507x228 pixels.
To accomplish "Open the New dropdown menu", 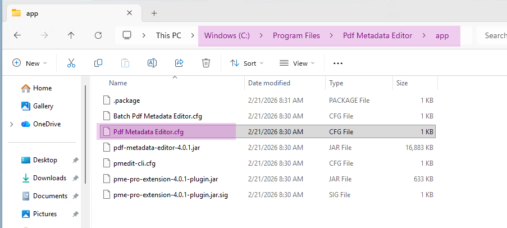I will [x=30, y=63].
